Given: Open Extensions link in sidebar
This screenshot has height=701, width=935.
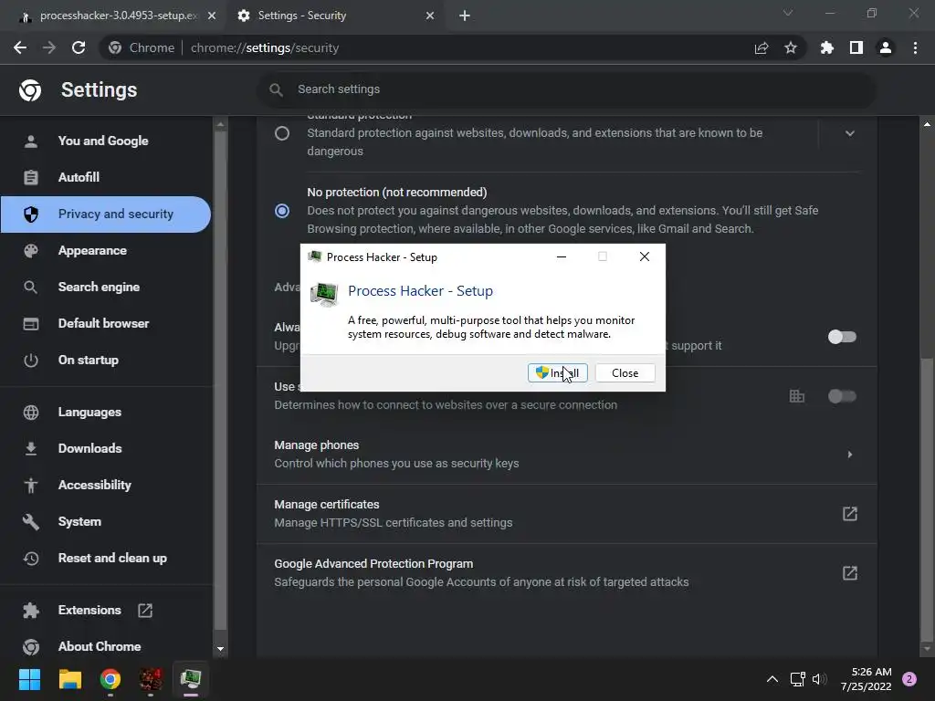Looking at the screenshot, I should (x=106, y=610).
